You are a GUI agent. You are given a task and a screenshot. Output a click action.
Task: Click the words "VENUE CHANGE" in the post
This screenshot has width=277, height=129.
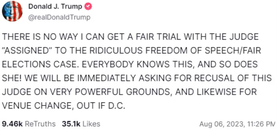pyautogui.click(x=30, y=106)
